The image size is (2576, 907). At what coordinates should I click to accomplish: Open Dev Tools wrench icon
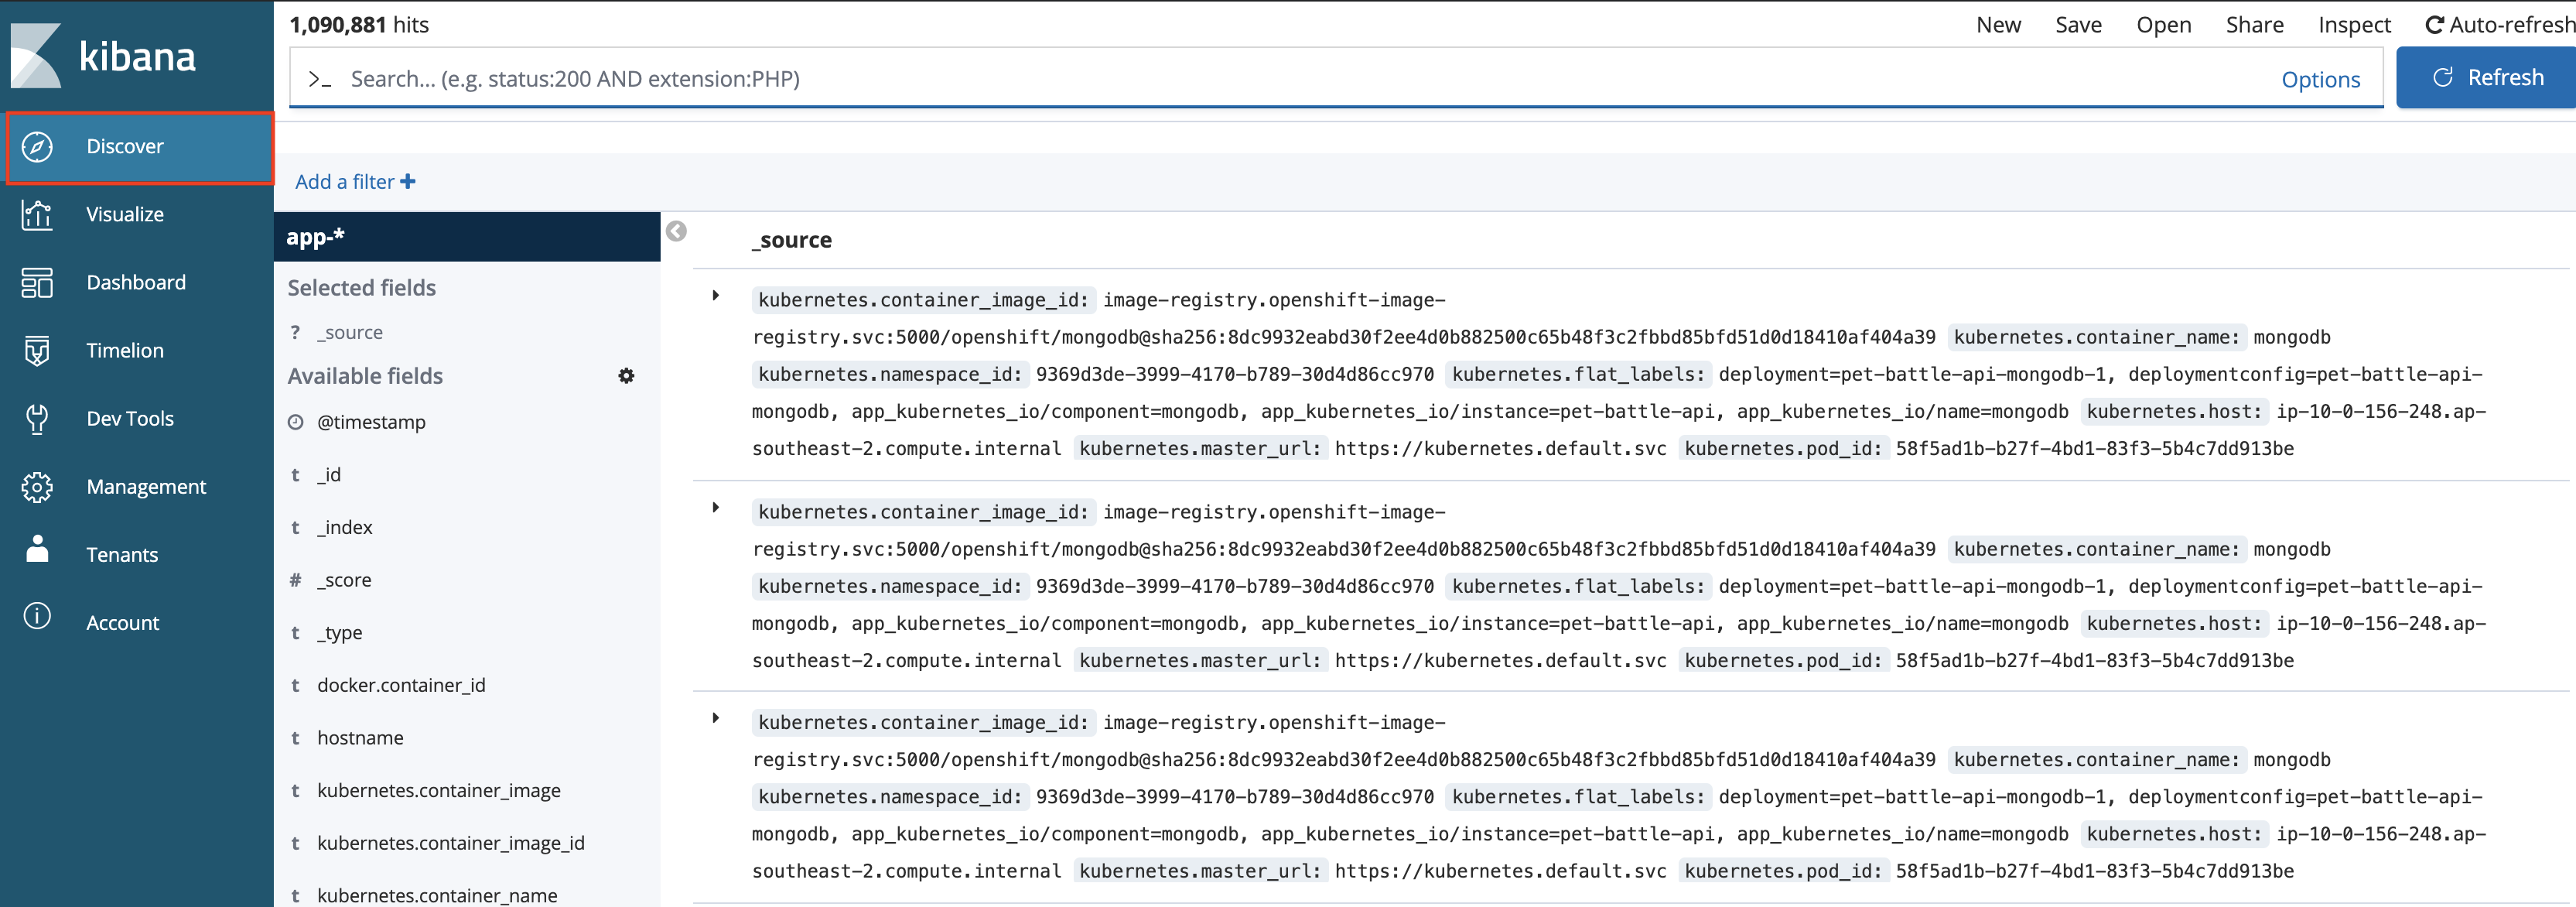(x=37, y=419)
